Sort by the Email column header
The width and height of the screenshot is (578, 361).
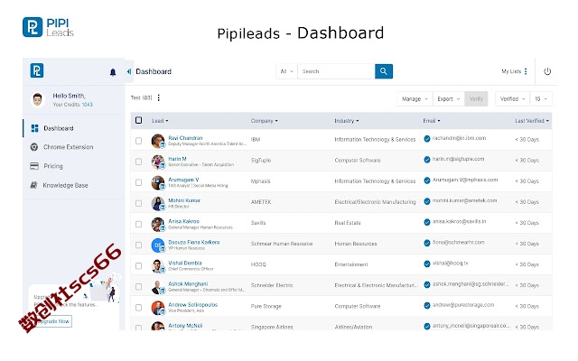(x=432, y=121)
